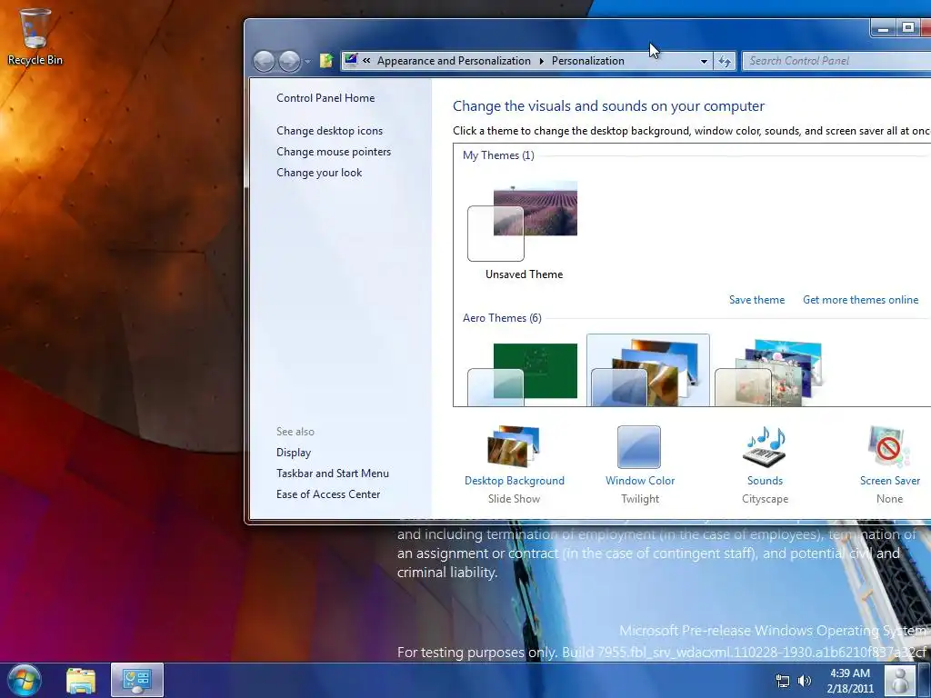Click the Save theme link
This screenshot has width=931, height=698.
click(756, 300)
